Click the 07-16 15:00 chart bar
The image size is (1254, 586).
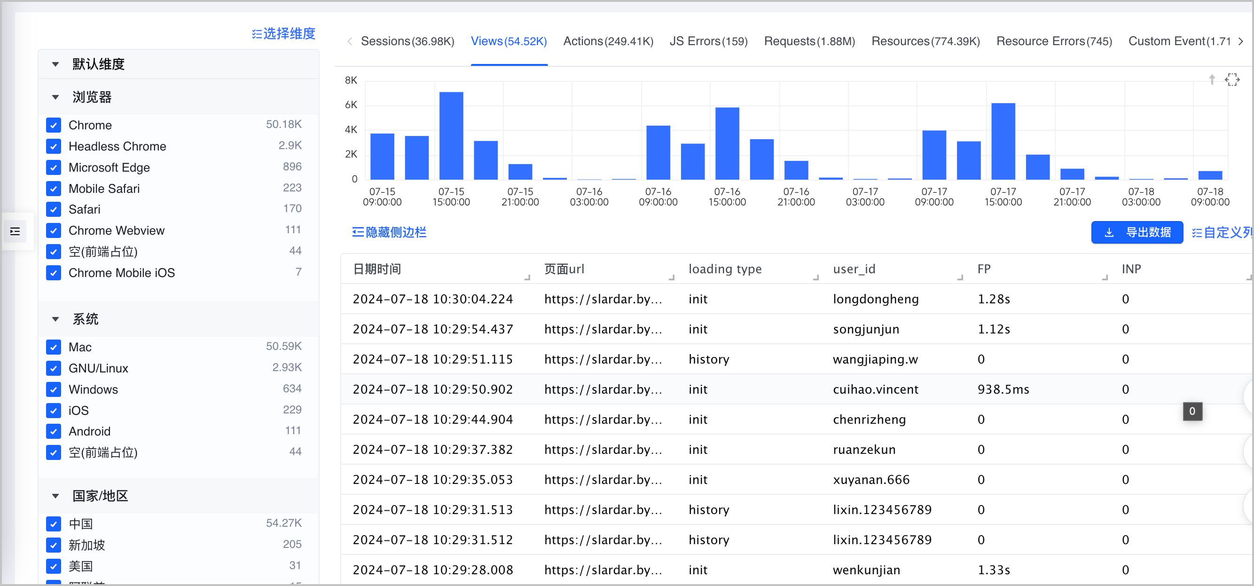[727, 143]
